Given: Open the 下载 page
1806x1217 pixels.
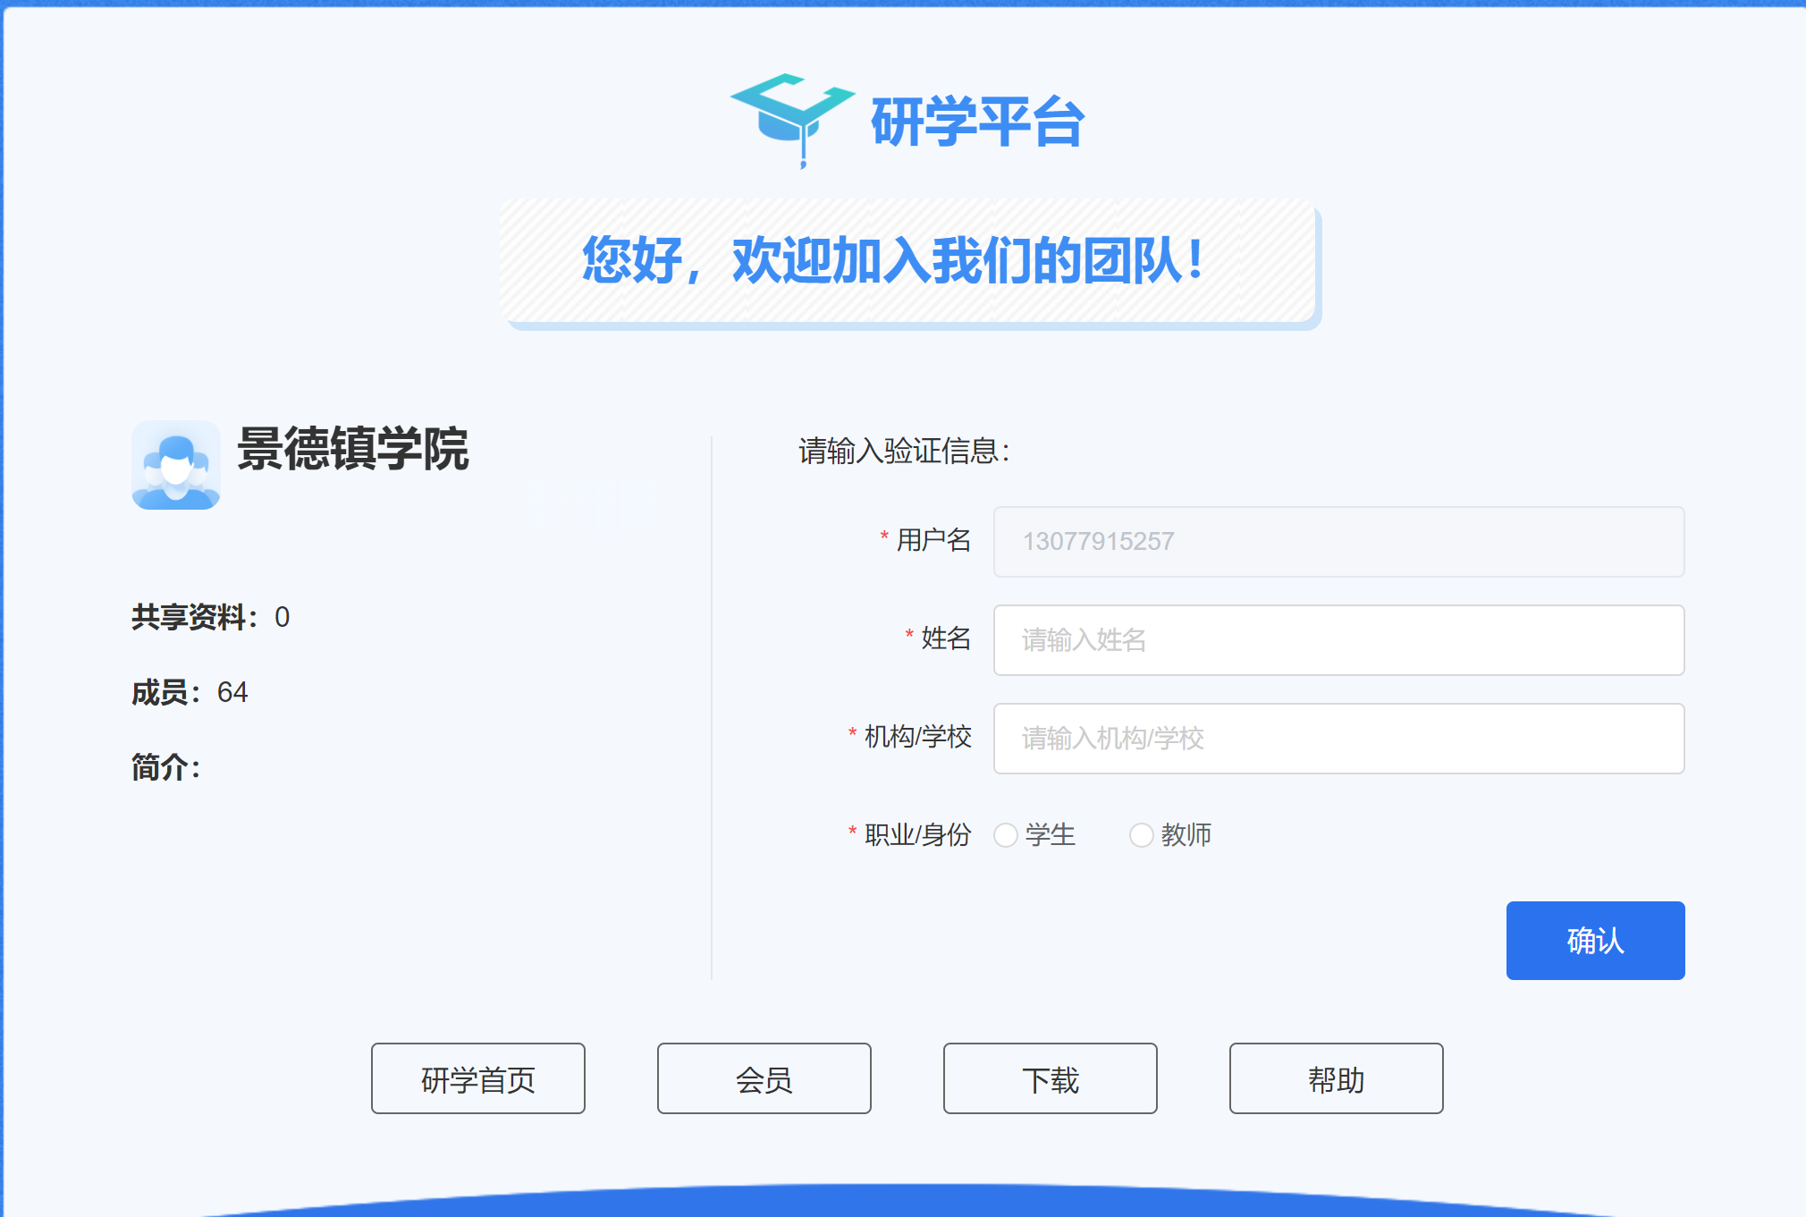Looking at the screenshot, I should pyautogui.click(x=1051, y=1078).
